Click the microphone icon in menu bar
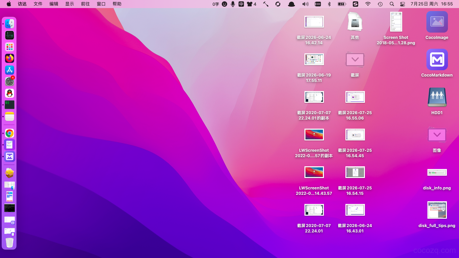Screen dimensions: 459x258 tap(233, 4)
